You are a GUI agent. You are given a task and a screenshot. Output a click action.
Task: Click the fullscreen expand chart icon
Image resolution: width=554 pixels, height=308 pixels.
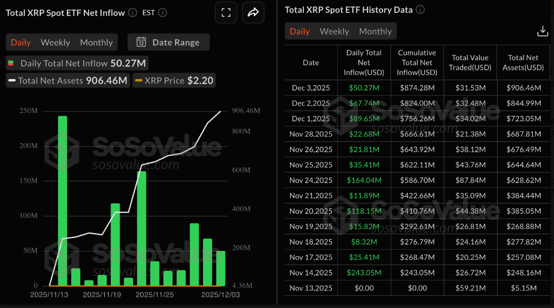[226, 12]
